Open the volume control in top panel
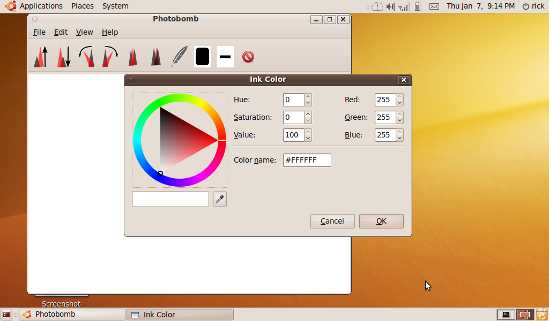The height and width of the screenshot is (321, 549). click(390, 6)
